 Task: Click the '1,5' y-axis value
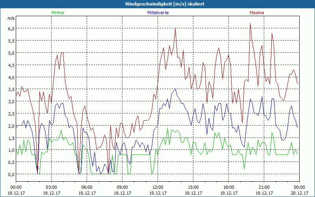click(x=11, y=138)
